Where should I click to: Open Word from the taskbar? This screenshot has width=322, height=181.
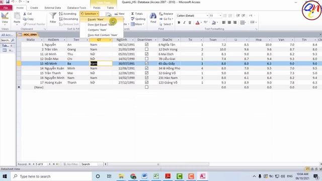pos(144,176)
